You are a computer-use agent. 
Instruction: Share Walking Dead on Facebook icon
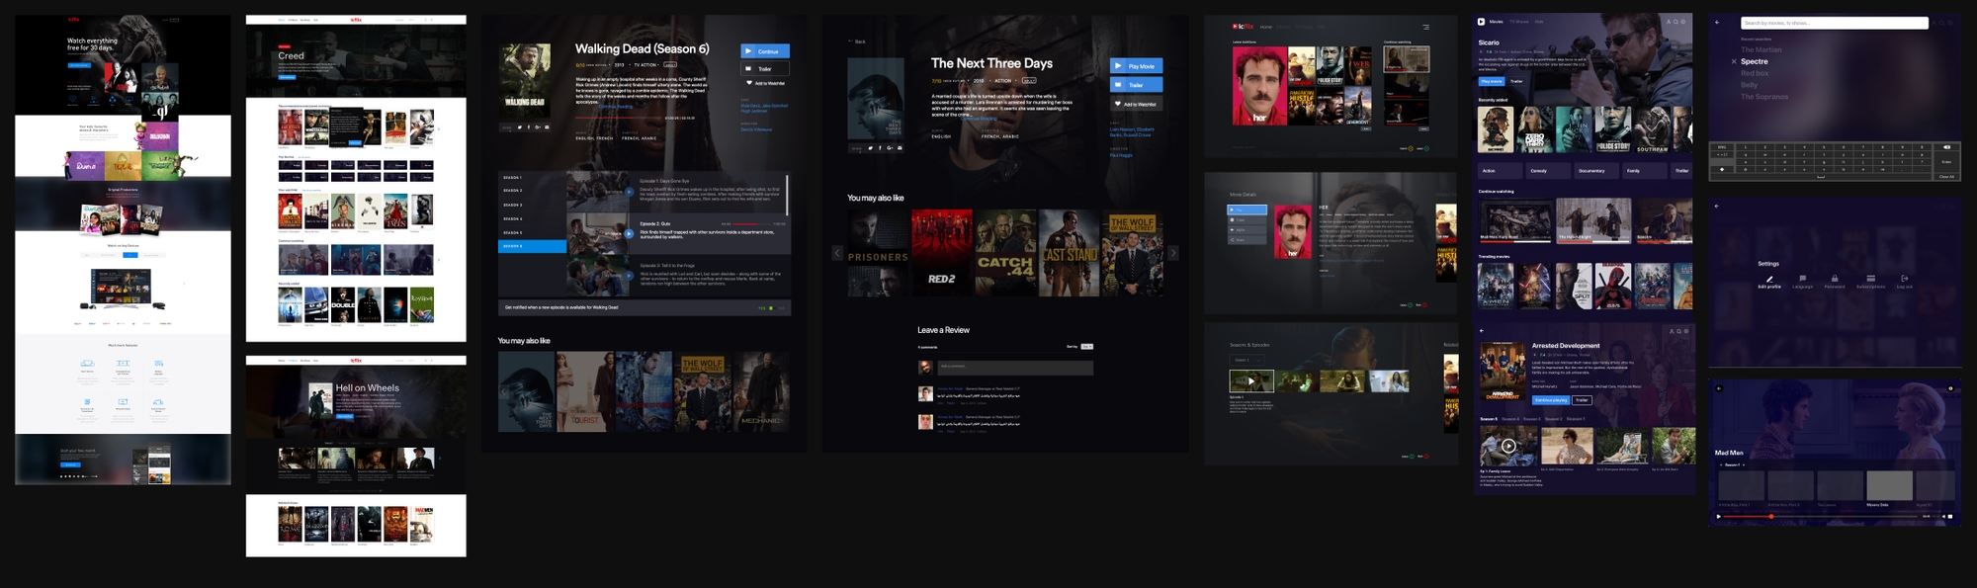529,126
